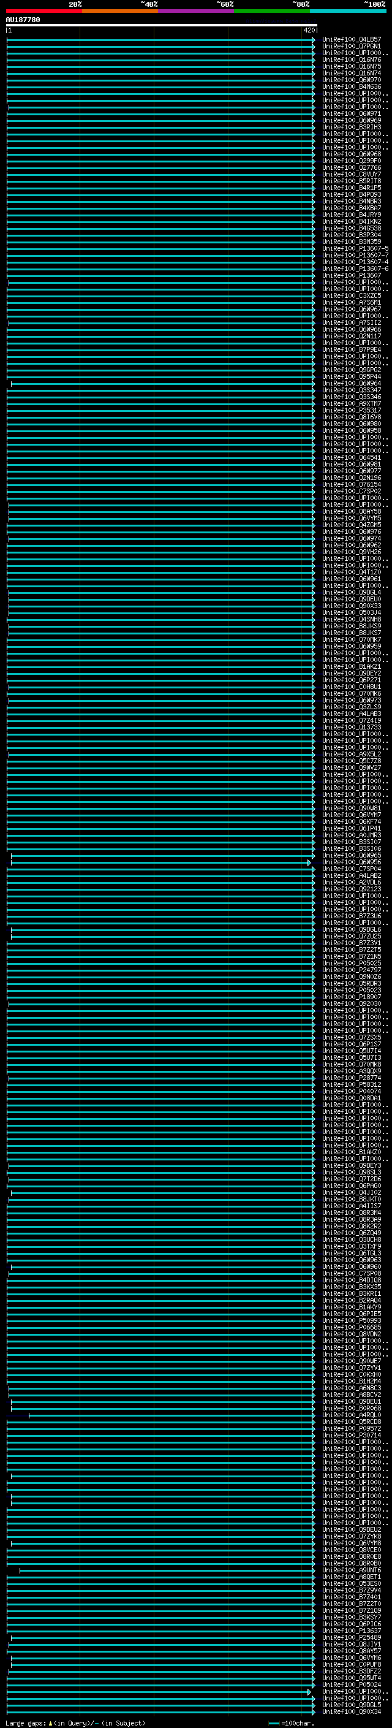Choose the UniRef100_P18907 entry
The image size is (392, 1728).
click(x=352, y=997)
